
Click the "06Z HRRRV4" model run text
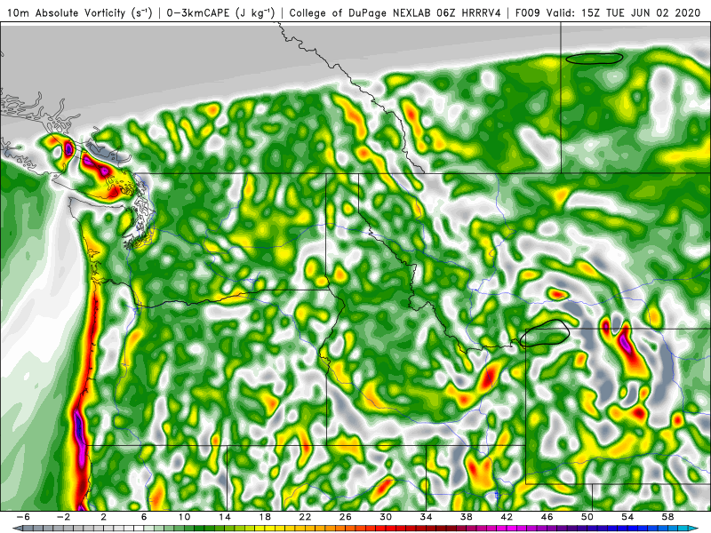pyautogui.click(x=469, y=13)
